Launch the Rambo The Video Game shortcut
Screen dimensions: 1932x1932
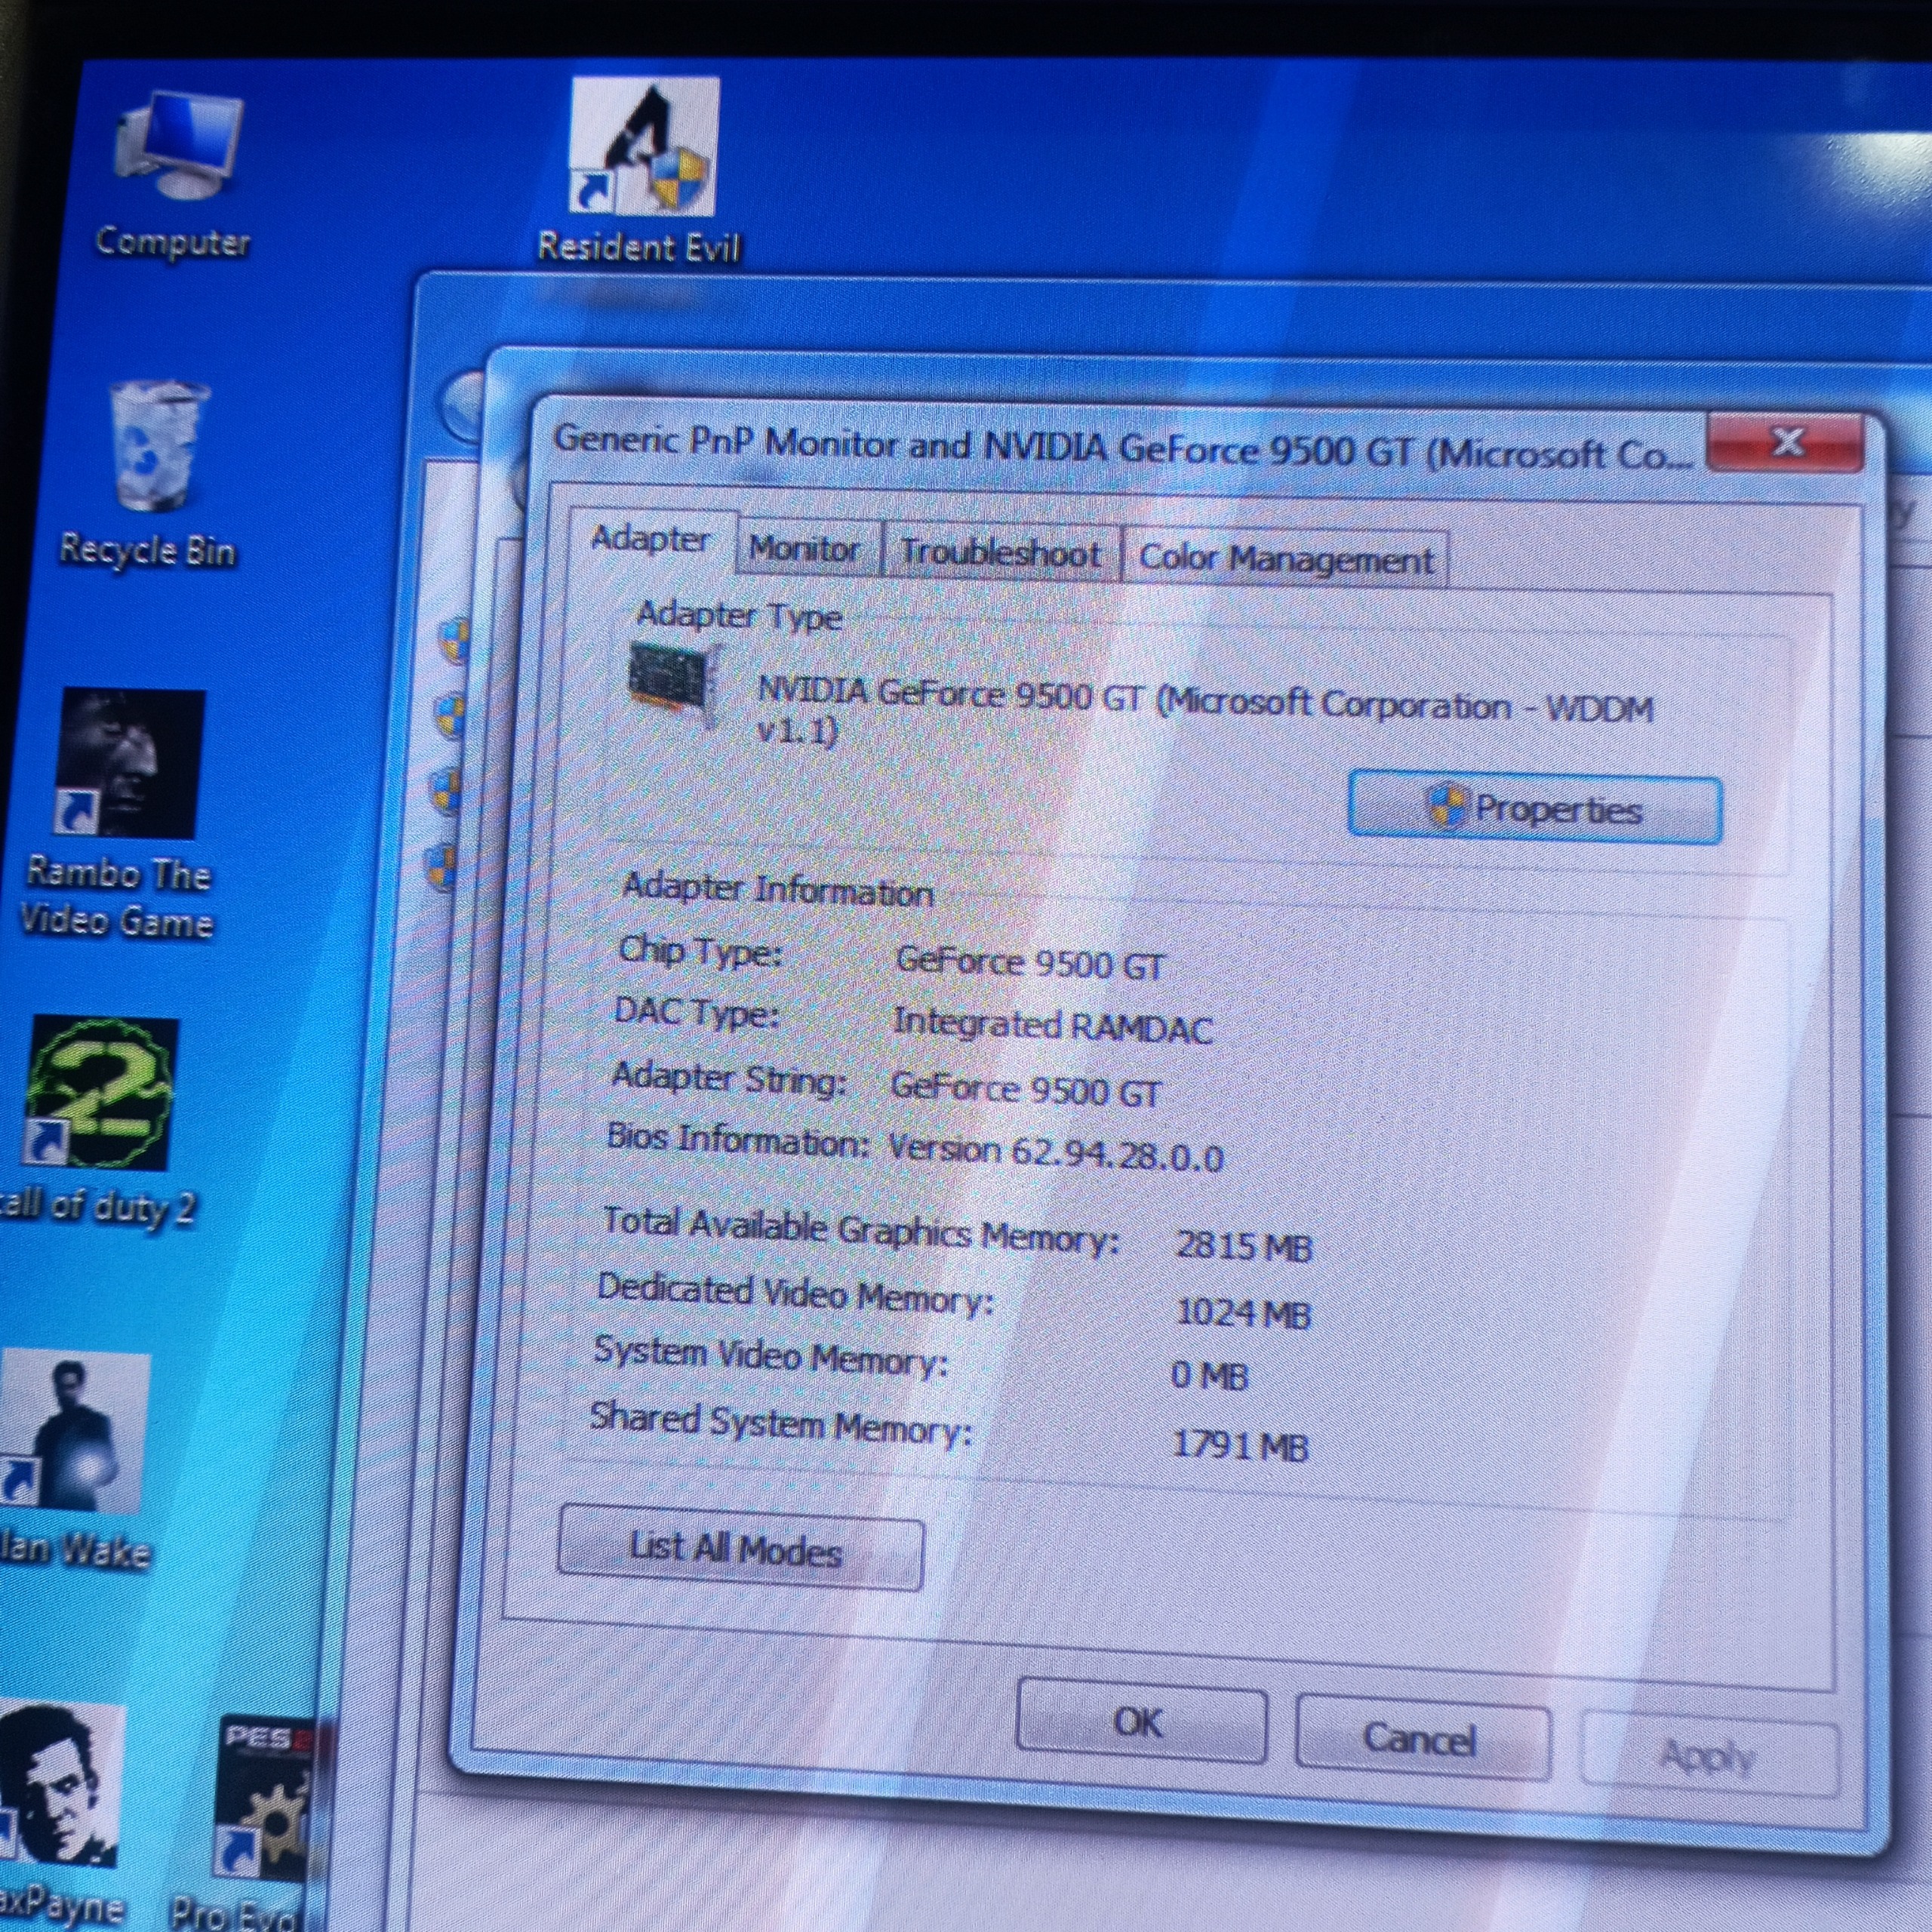128,763
